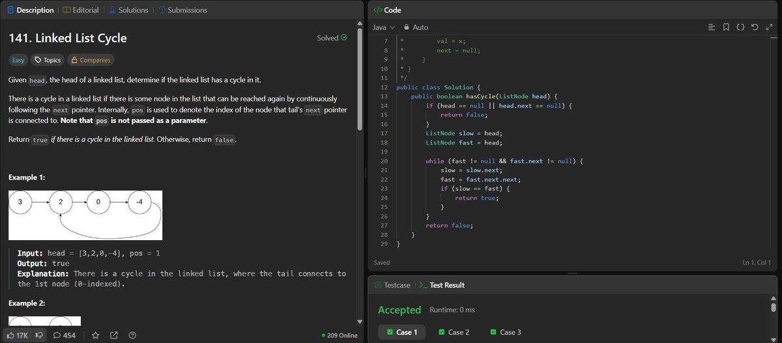Click the 'Runtime: 0 ms' text
Image resolution: width=782 pixels, height=343 pixels.
452,310
